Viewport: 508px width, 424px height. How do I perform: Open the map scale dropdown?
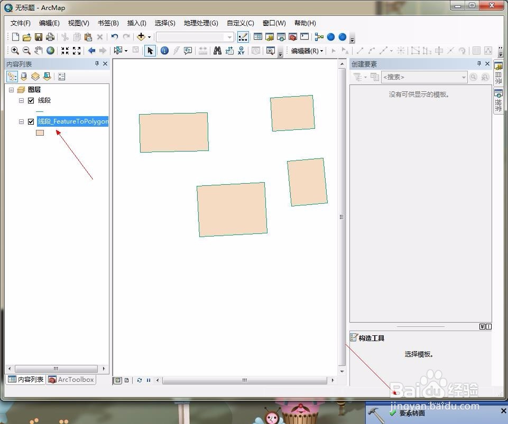tap(230, 37)
